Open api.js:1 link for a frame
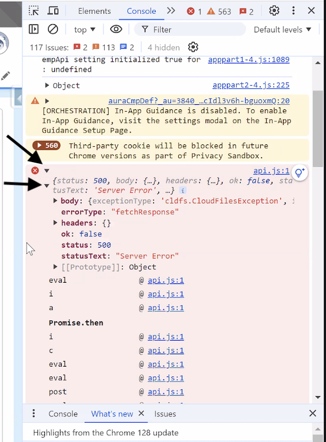 (165, 308)
